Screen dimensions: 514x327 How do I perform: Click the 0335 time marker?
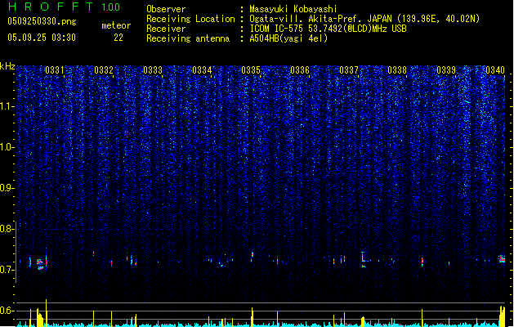pos(251,70)
